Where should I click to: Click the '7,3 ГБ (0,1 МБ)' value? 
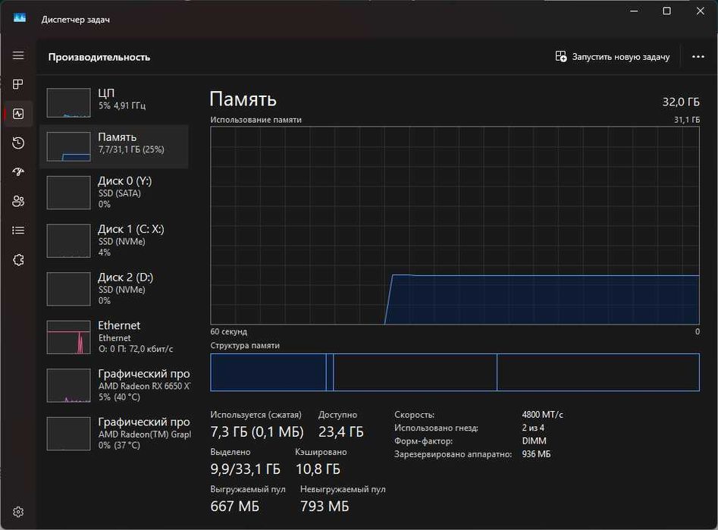[x=257, y=431]
